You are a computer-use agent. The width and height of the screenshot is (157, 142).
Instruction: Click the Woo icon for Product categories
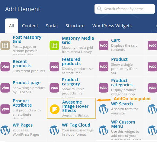point(104,88)
